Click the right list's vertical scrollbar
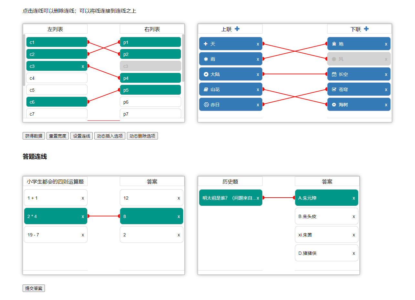415x300 pixels. pyautogui.click(x=183, y=58)
